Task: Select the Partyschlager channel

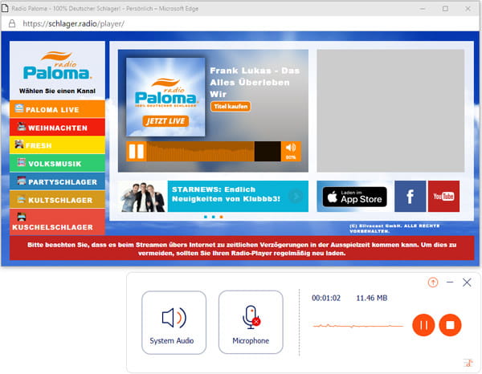Action: [x=57, y=181]
